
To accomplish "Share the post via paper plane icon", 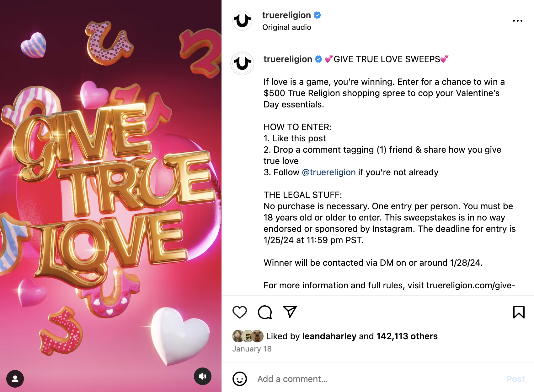I will coord(290,312).
